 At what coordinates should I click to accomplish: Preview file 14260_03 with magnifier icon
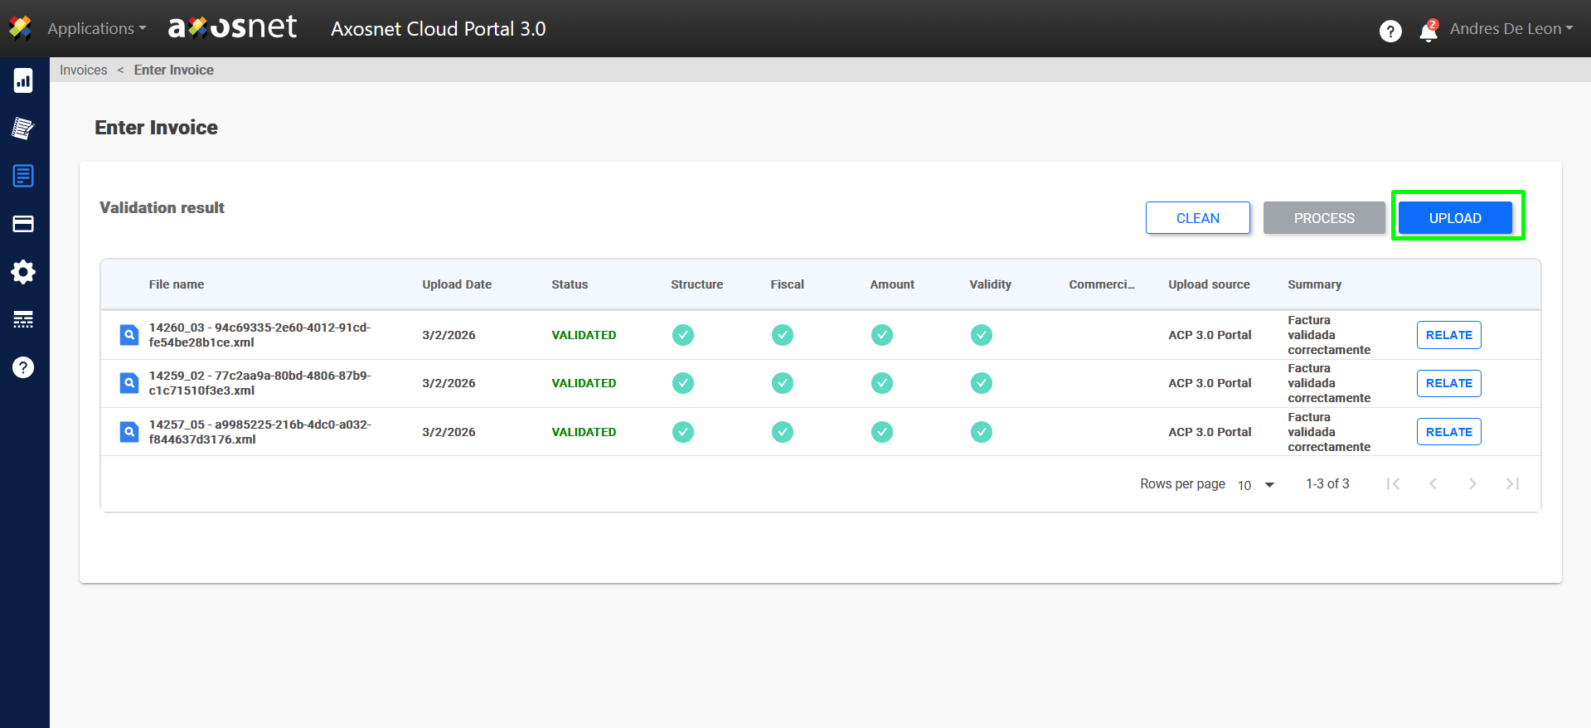129,335
